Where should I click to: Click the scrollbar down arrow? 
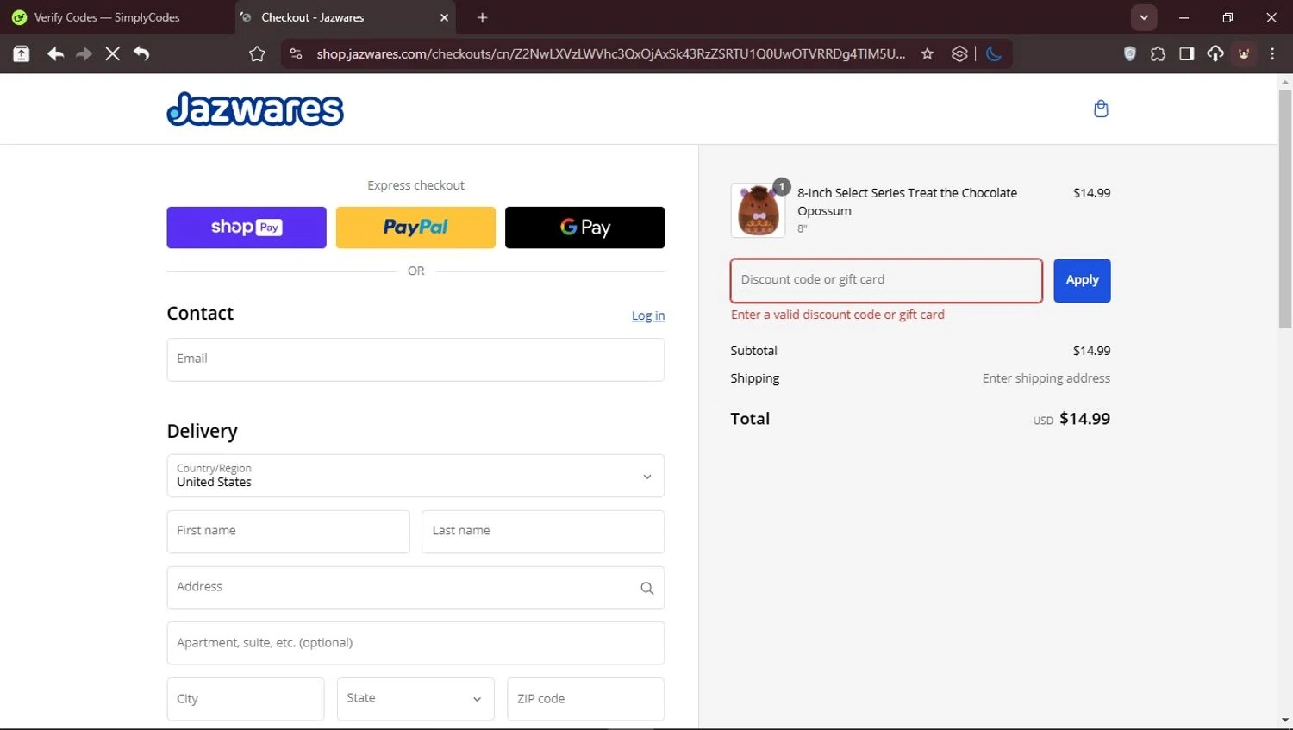point(1285,720)
